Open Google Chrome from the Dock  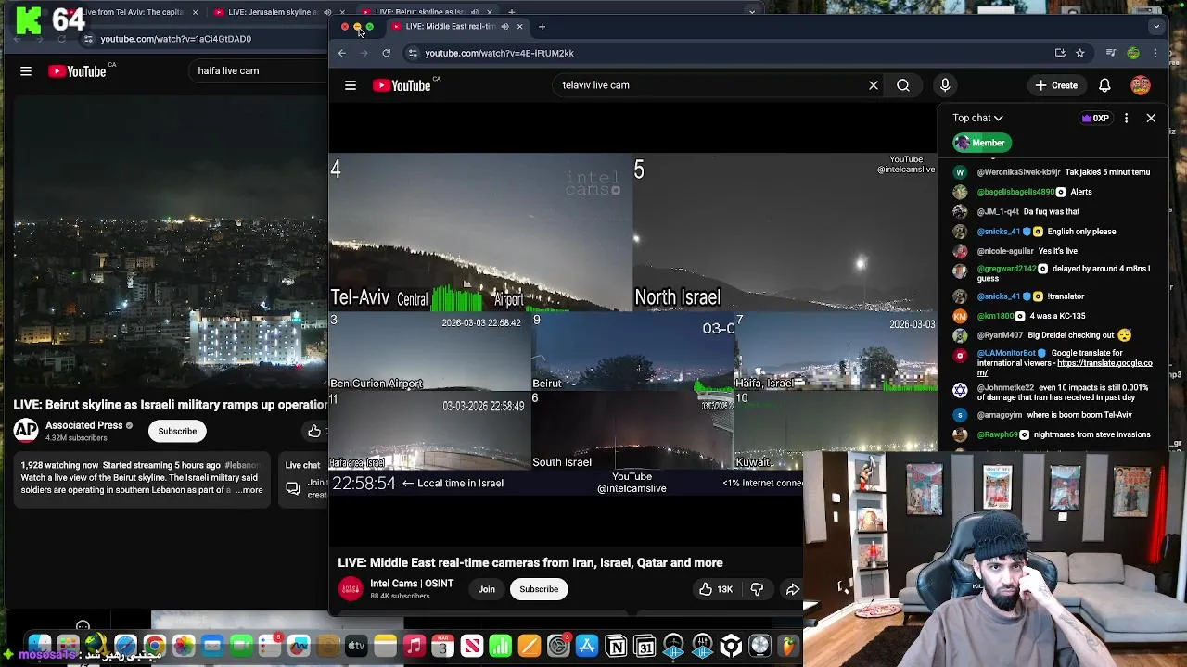click(155, 646)
